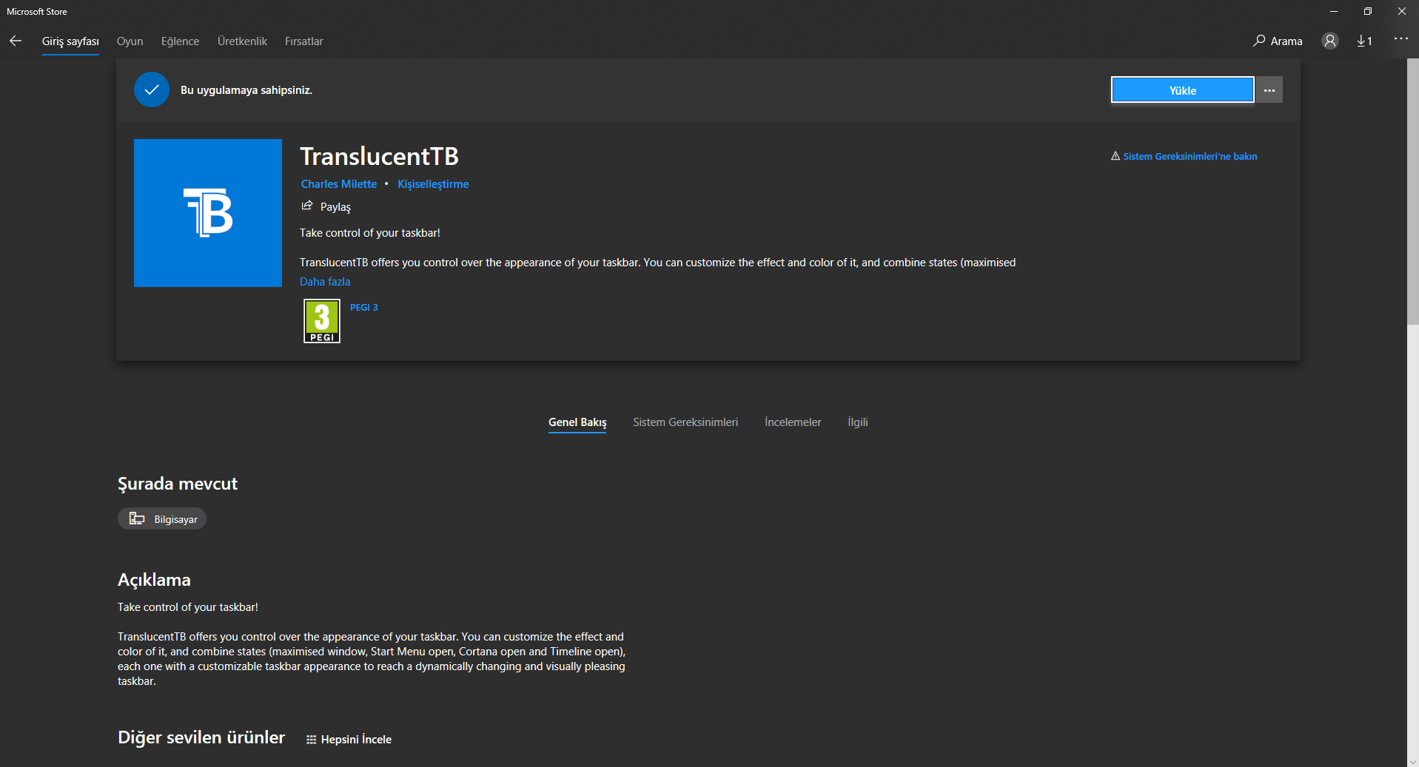The image size is (1419, 767).
Task: Minimize the Microsoft Store window
Action: tap(1334, 11)
